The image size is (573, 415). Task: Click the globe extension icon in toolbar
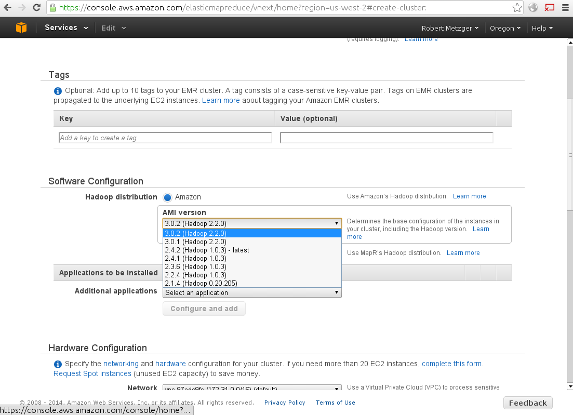tap(533, 8)
